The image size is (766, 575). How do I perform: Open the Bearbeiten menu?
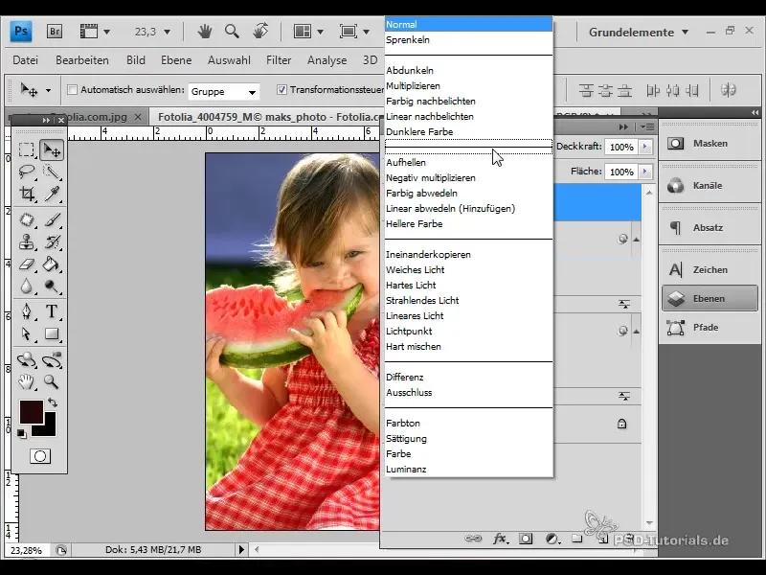tap(82, 60)
